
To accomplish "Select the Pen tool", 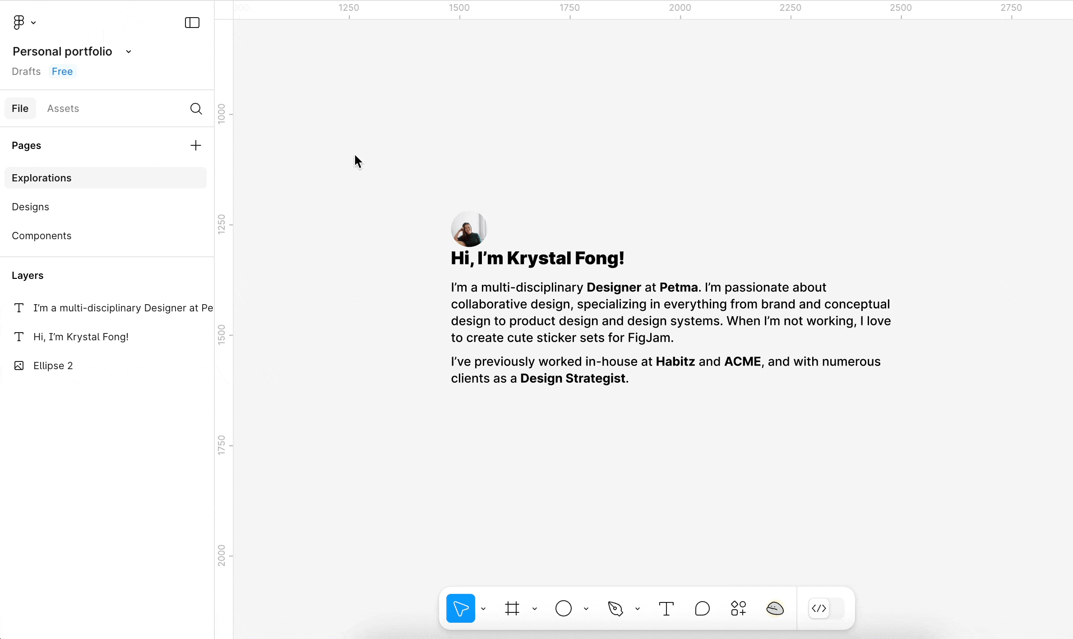I will tap(615, 608).
